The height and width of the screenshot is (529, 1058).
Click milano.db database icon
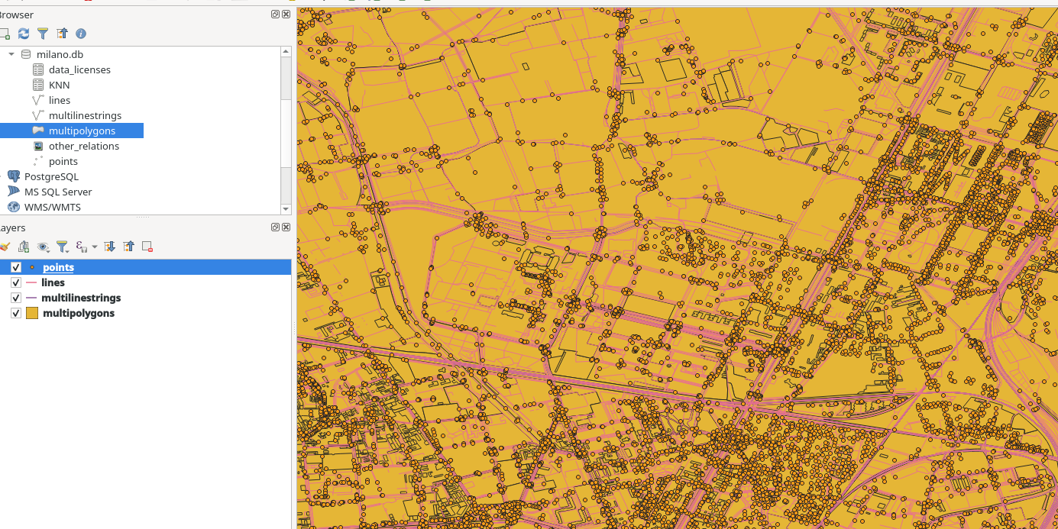tap(26, 54)
